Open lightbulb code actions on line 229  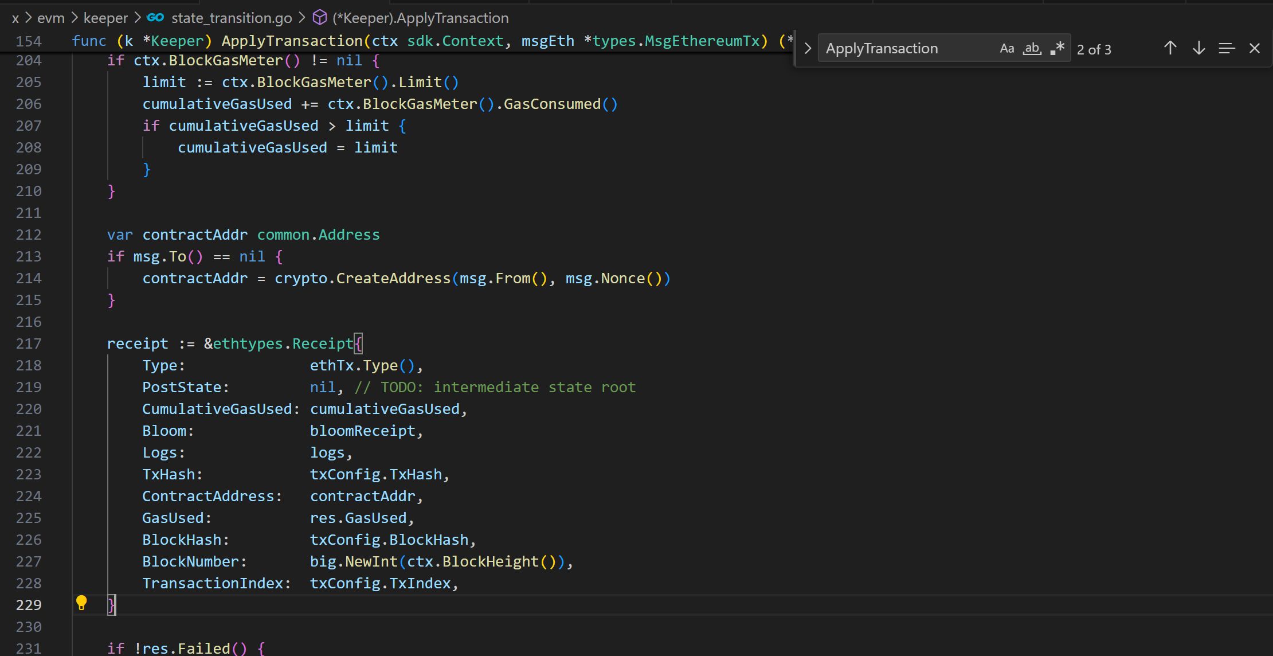tap(81, 603)
